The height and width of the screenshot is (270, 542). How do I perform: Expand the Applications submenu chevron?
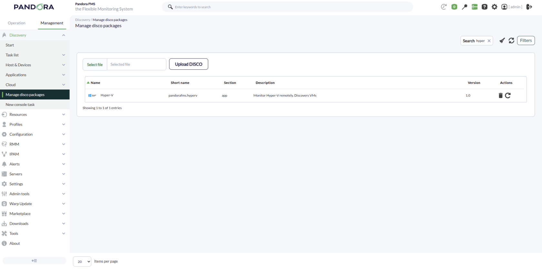64,75
